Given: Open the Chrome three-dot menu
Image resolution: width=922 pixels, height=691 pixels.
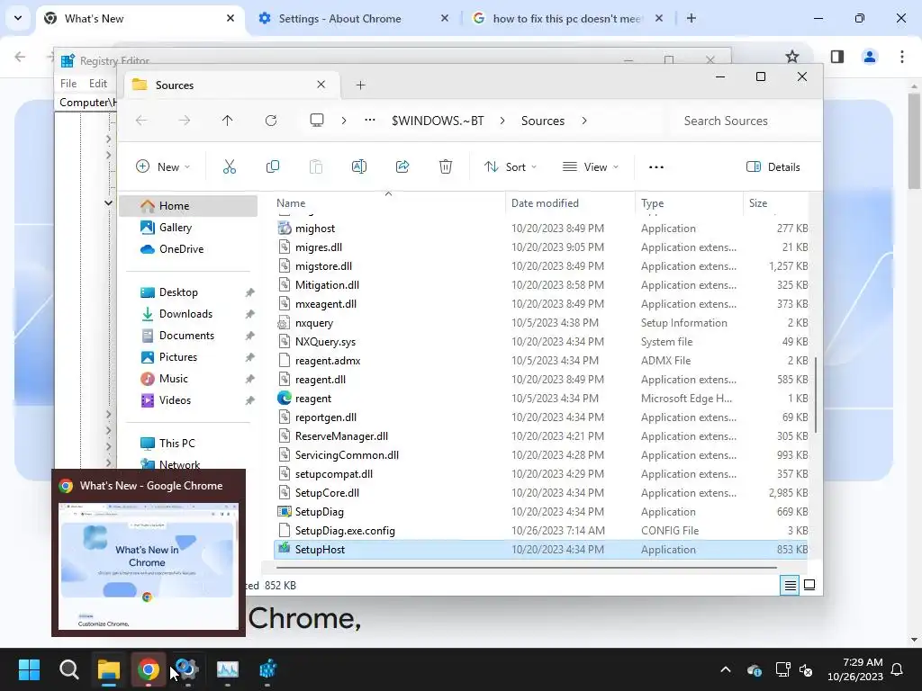Looking at the screenshot, I should tap(902, 57).
